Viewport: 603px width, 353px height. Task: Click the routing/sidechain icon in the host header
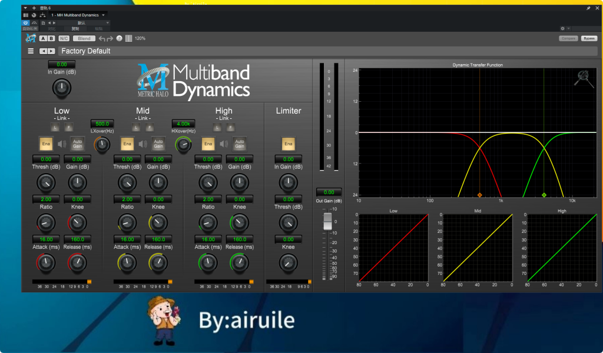[42, 15]
